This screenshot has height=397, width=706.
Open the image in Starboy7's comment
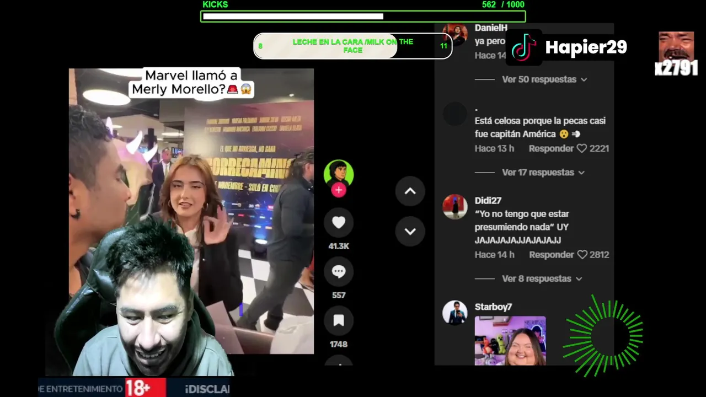point(510,341)
